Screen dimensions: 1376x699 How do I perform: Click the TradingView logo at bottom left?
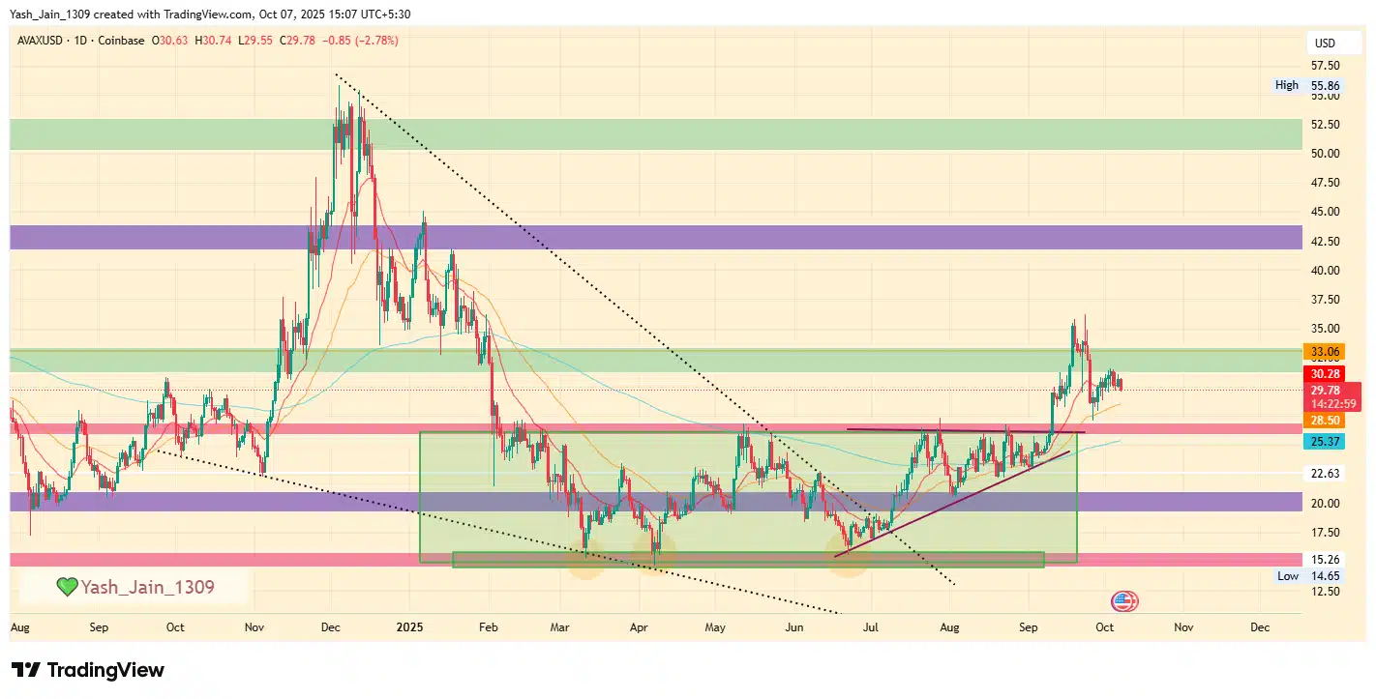pyautogui.click(x=88, y=670)
